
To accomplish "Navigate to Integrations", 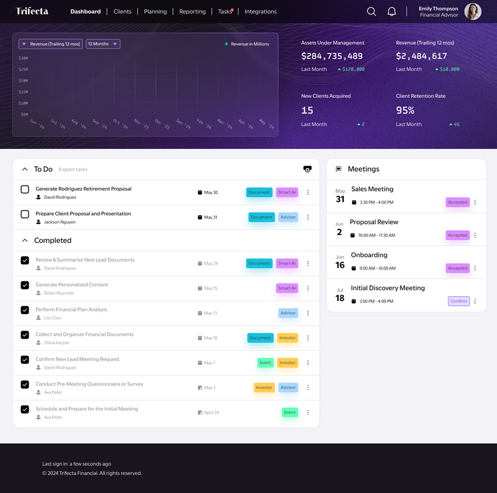I will coord(261,12).
